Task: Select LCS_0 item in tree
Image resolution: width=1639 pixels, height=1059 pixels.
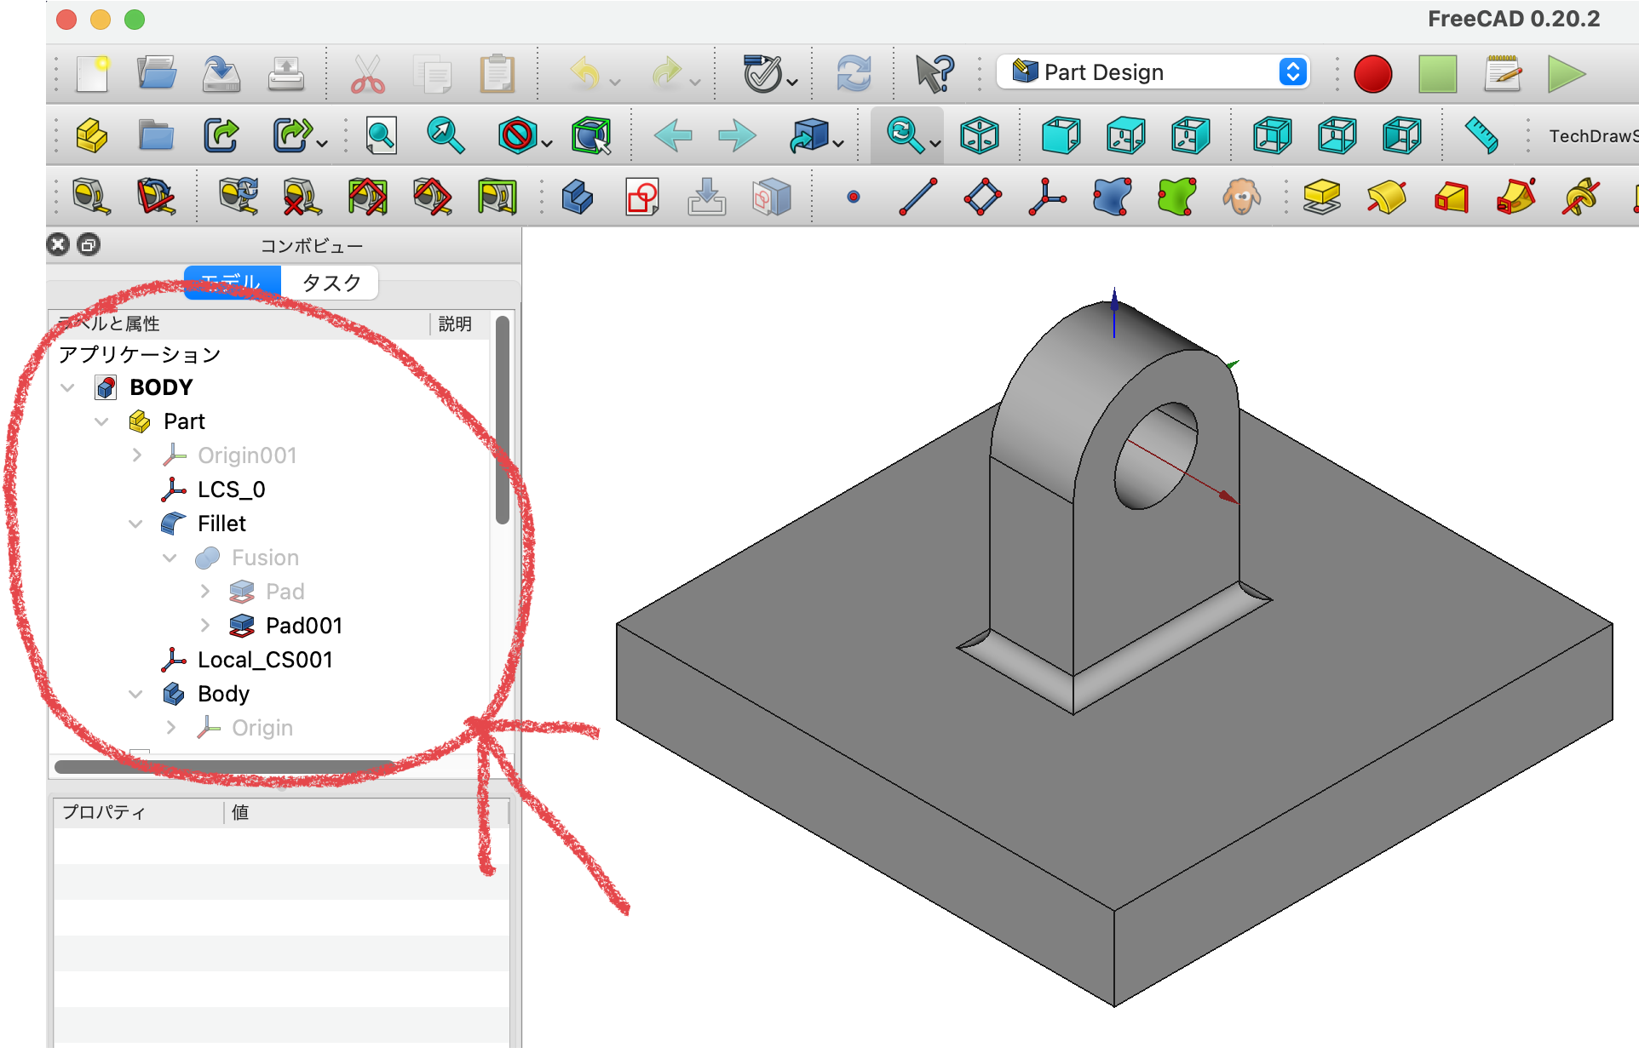Action: pos(231,489)
